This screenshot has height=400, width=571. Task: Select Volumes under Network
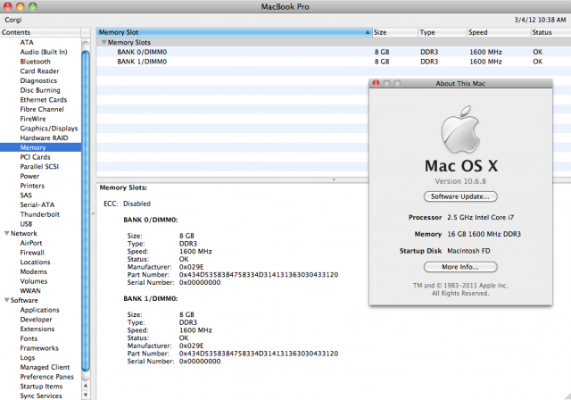click(34, 281)
